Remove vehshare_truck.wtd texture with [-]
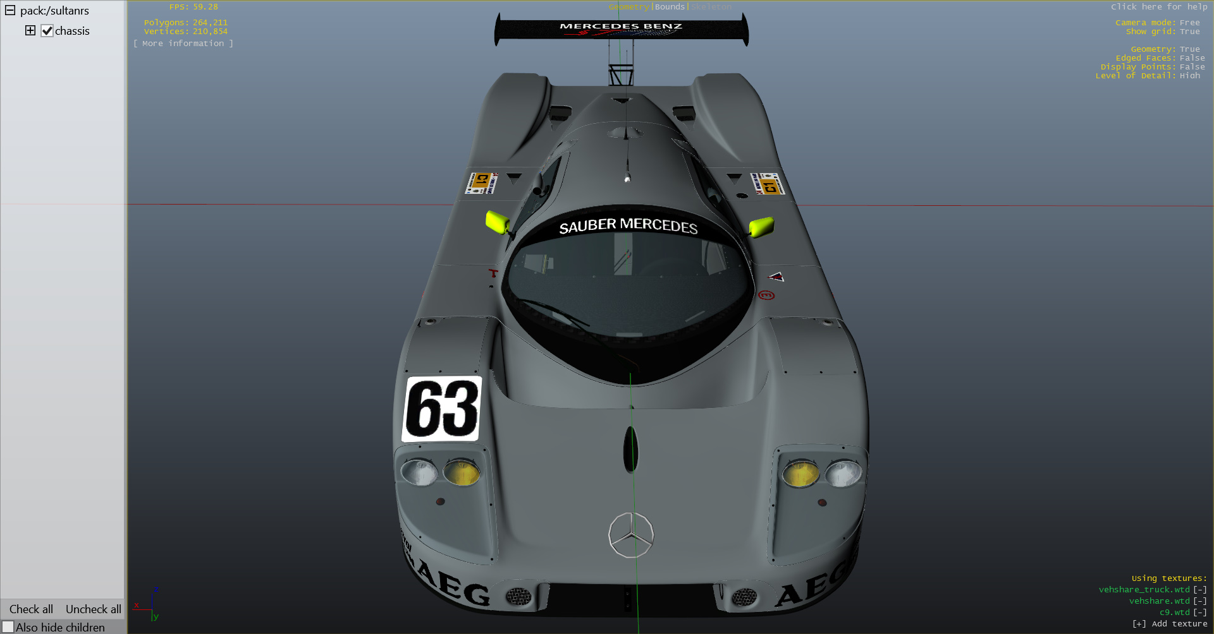Screen dimensions: 1214x634 (x=1199, y=589)
